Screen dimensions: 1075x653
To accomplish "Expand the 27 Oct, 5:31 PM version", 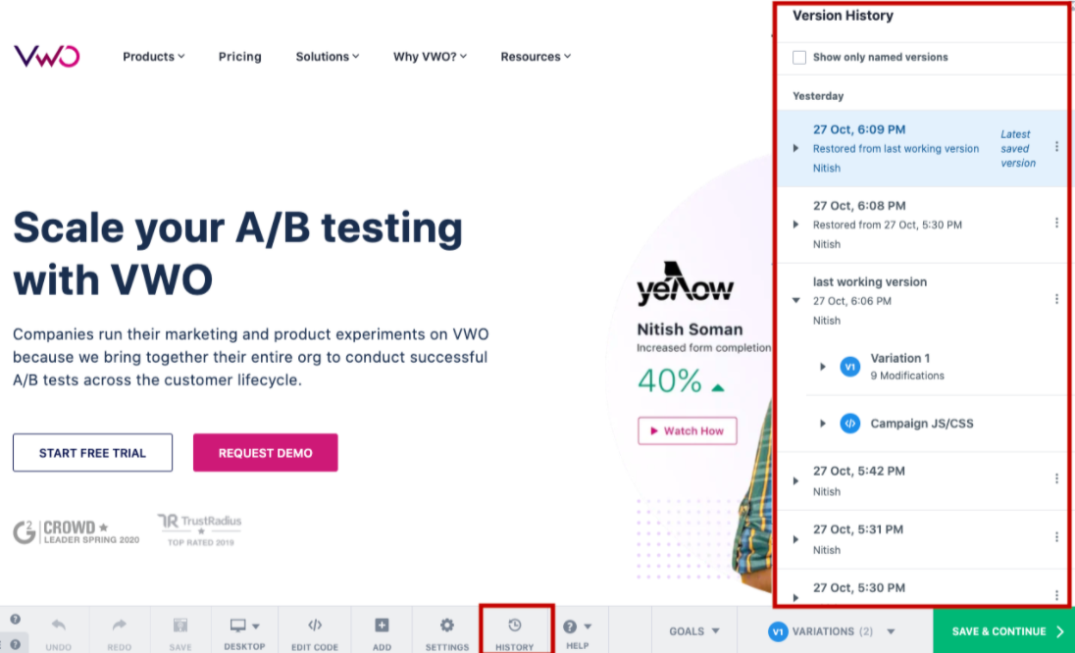I will 796,539.
